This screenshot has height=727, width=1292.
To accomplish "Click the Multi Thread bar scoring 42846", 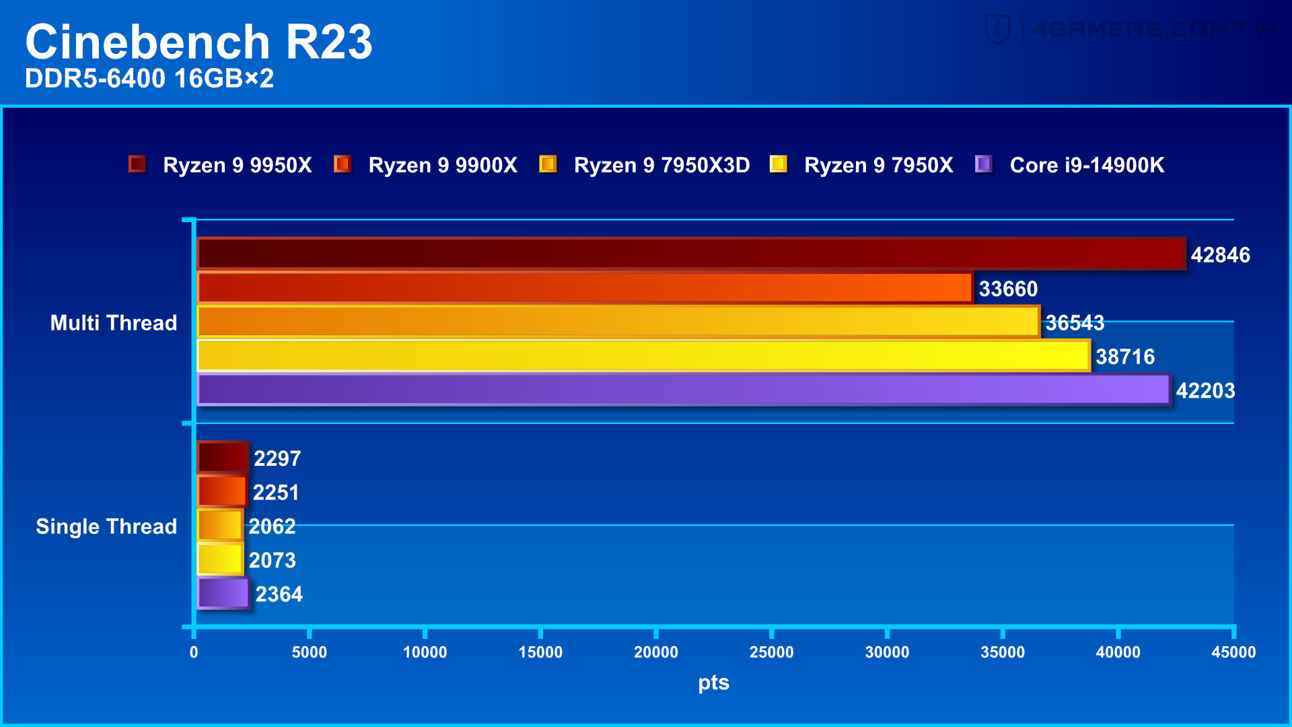I will point(691,254).
